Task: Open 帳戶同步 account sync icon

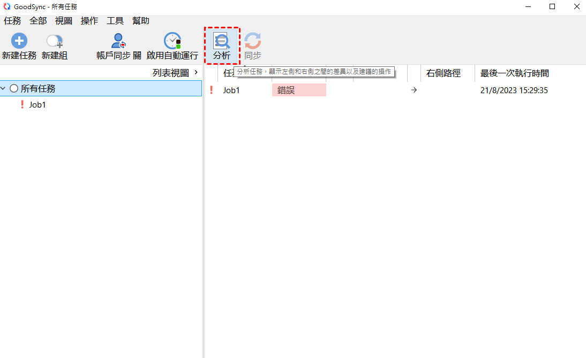Action: (x=119, y=41)
